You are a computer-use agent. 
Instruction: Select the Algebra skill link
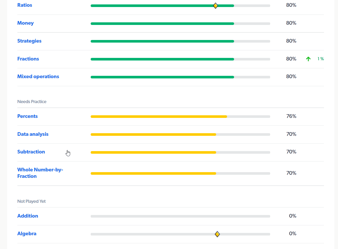tap(27, 233)
